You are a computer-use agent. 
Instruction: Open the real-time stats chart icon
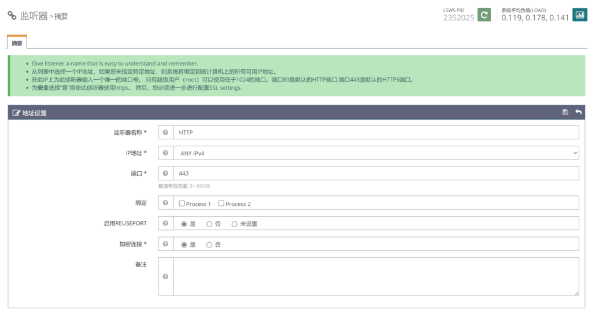pyautogui.click(x=579, y=14)
